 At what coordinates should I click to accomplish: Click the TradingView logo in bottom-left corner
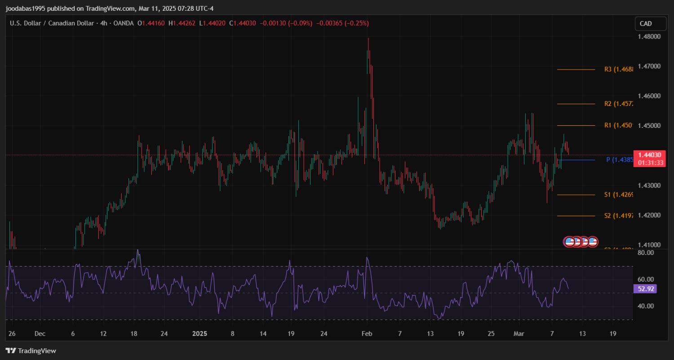click(x=31, y=351)
